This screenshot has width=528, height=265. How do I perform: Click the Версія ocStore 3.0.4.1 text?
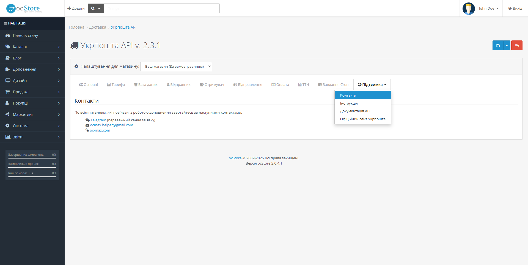click(x=264, y=163)
